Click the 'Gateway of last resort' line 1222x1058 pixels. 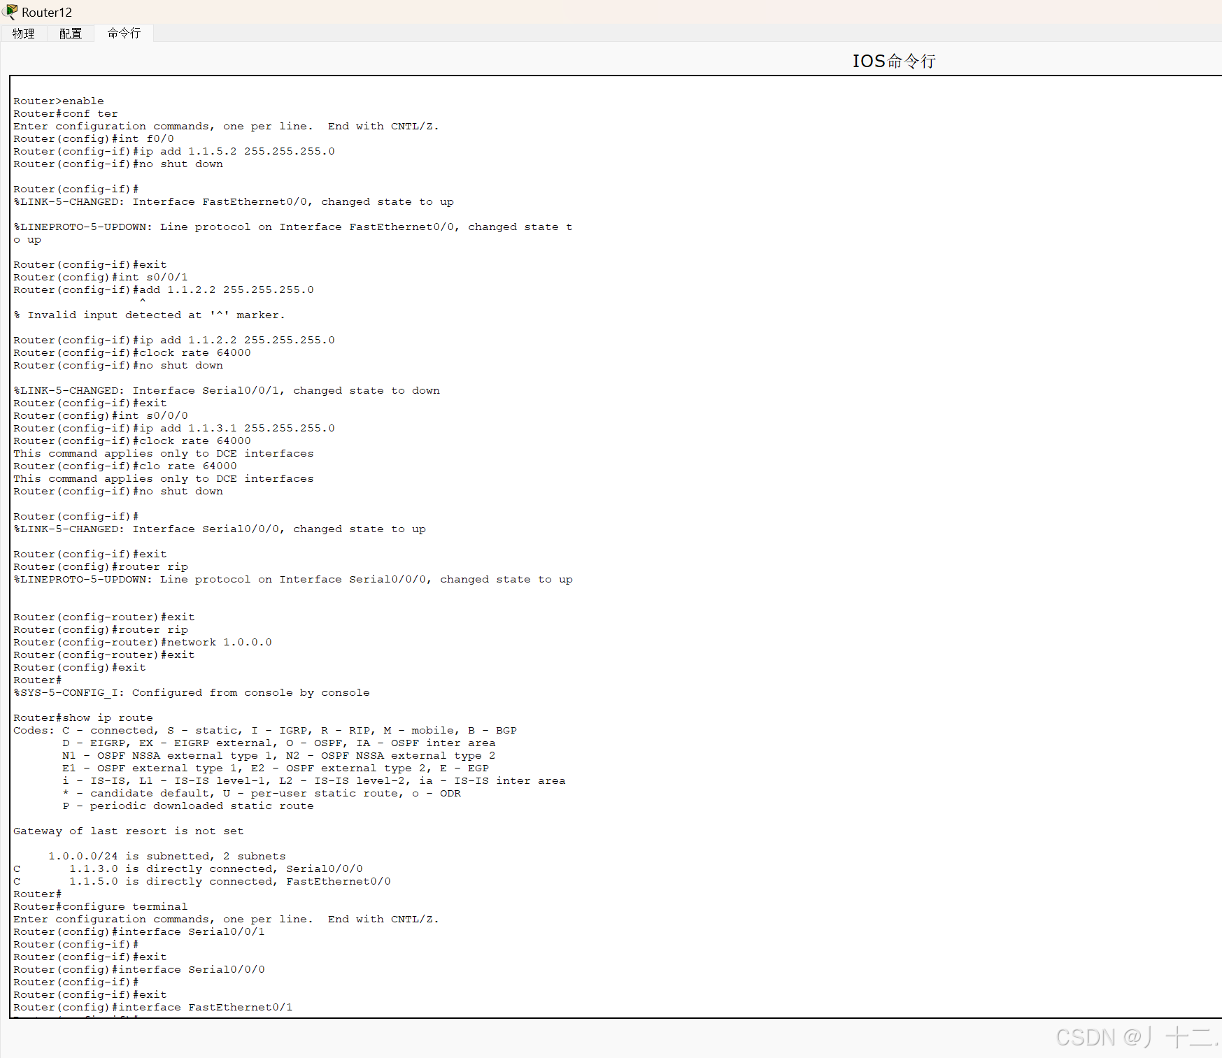click(128, 831)
